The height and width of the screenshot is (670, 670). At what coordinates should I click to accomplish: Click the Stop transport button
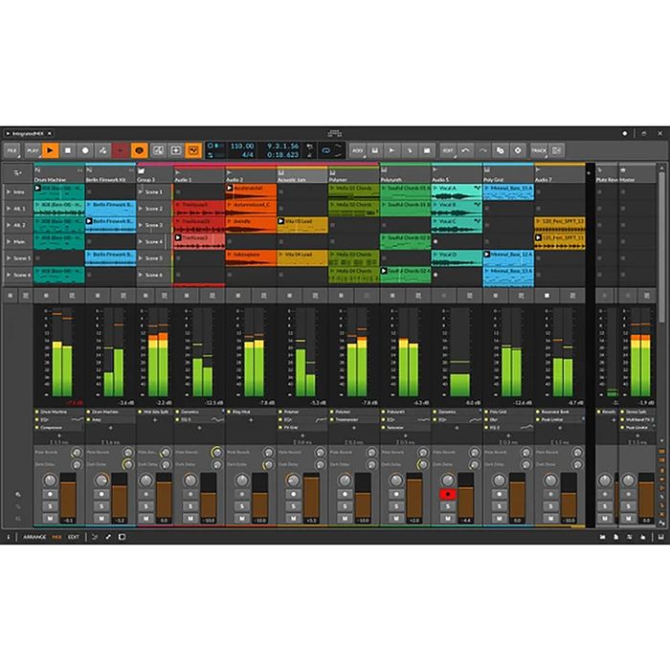click(x=68, y=150)
